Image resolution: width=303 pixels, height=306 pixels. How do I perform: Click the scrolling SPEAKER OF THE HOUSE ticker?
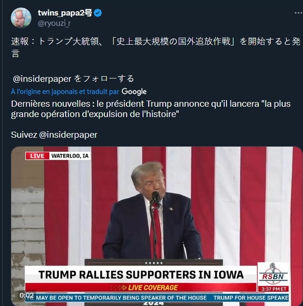pos(157,298)
